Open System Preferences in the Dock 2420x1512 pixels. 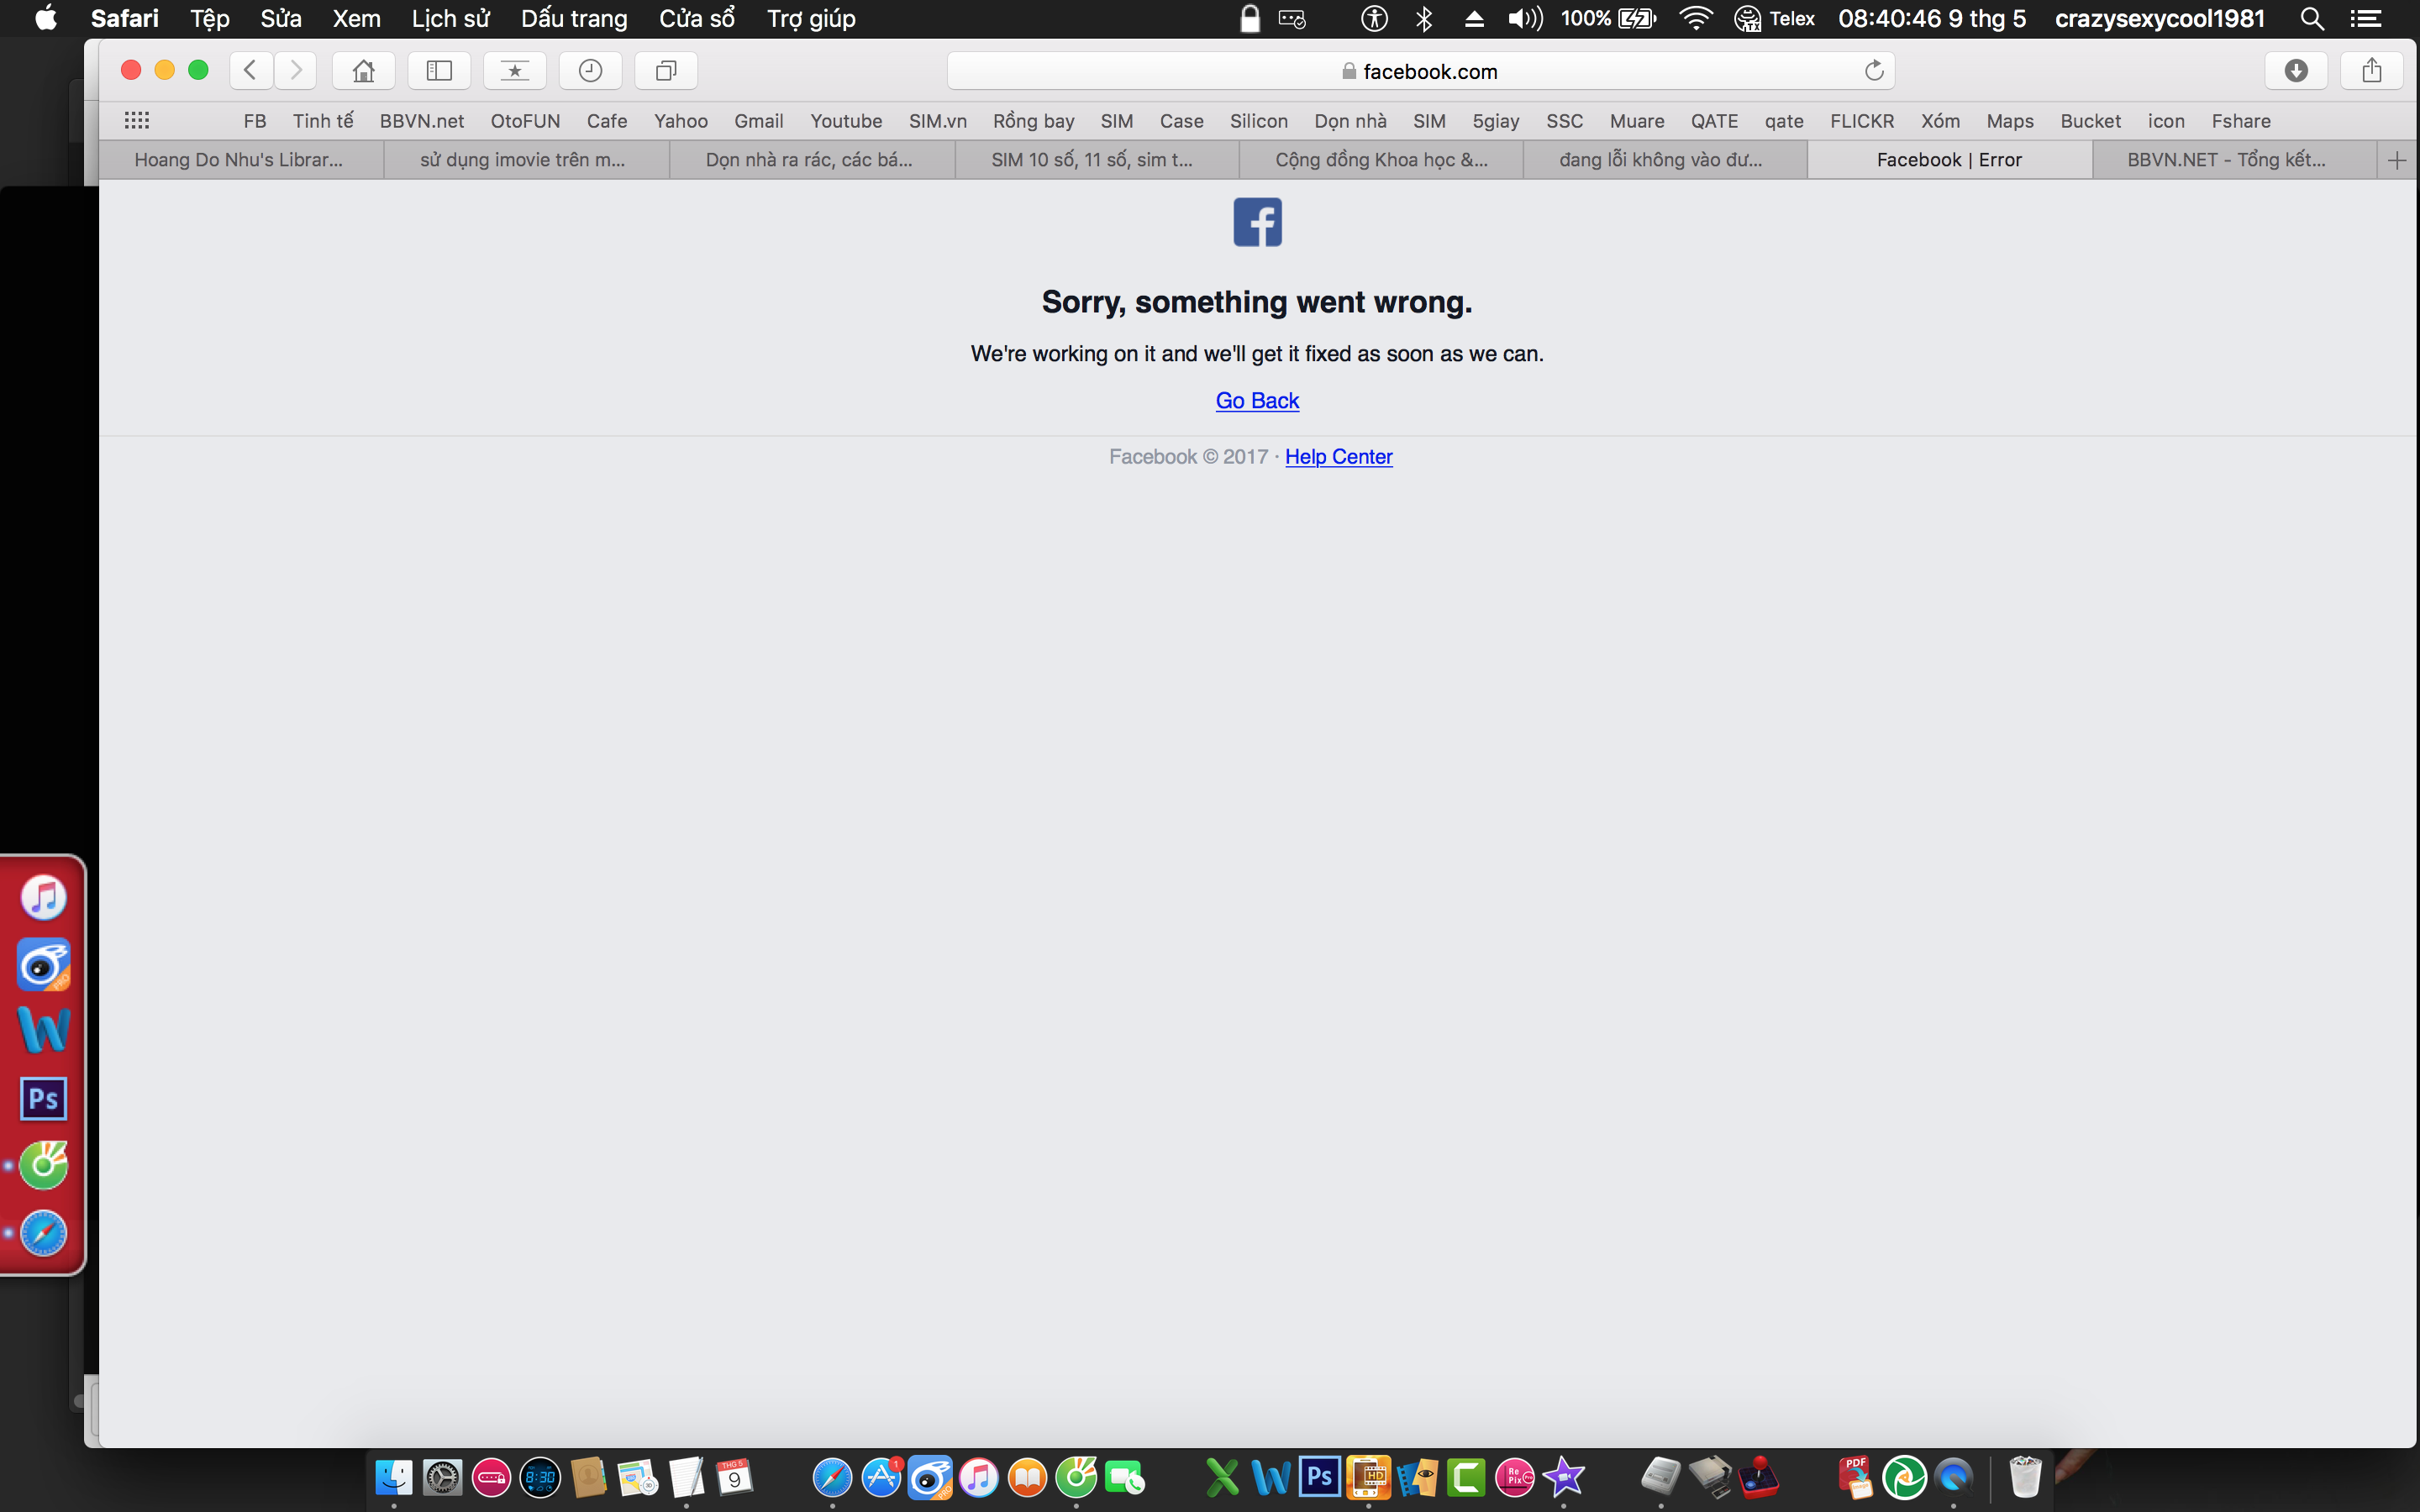(x=442, y=1477)
